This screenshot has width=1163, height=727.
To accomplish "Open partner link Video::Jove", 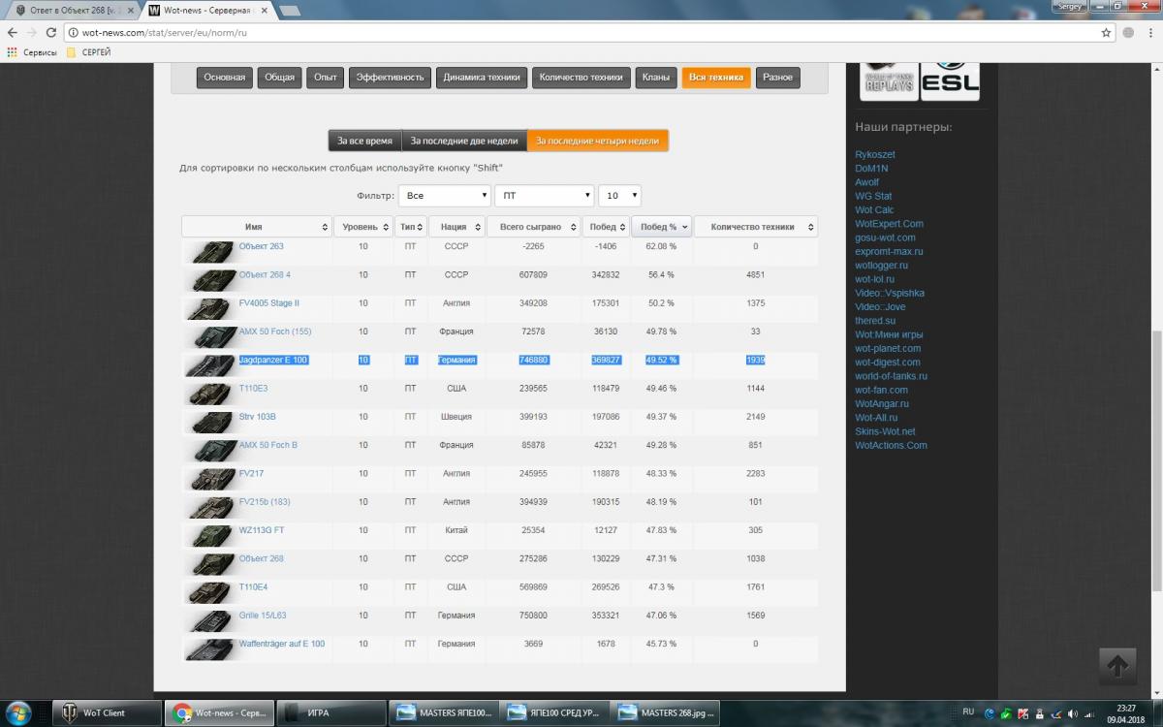I will click(880, 306).
